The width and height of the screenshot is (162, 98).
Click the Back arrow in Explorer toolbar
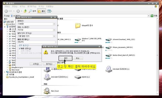click(6, 11)
